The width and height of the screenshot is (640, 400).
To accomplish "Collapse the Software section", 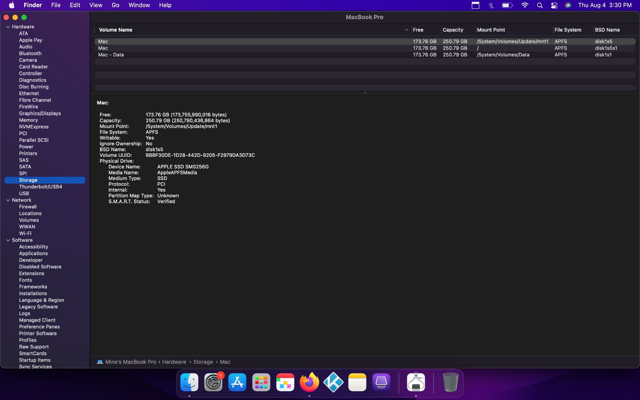I will pos(8,240).
